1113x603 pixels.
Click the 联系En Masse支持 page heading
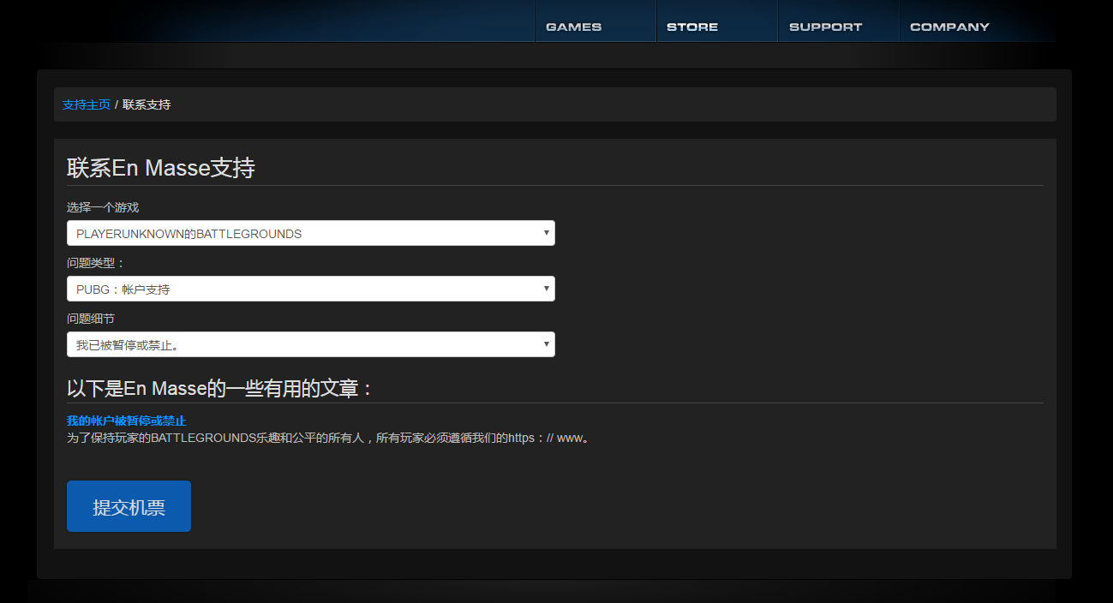click(161, 168)
